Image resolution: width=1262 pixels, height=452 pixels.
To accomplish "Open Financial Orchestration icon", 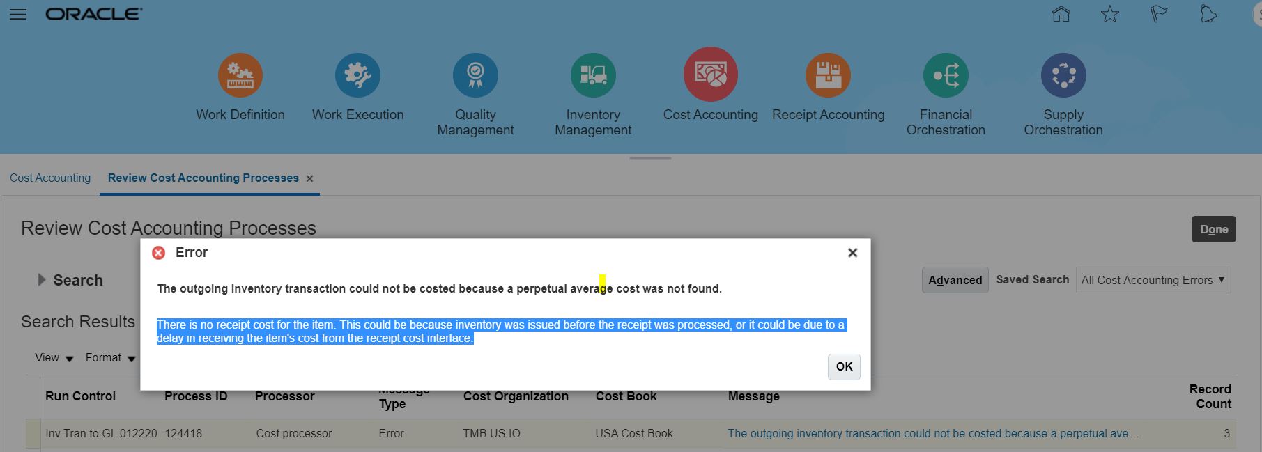I will click(946, 75).
